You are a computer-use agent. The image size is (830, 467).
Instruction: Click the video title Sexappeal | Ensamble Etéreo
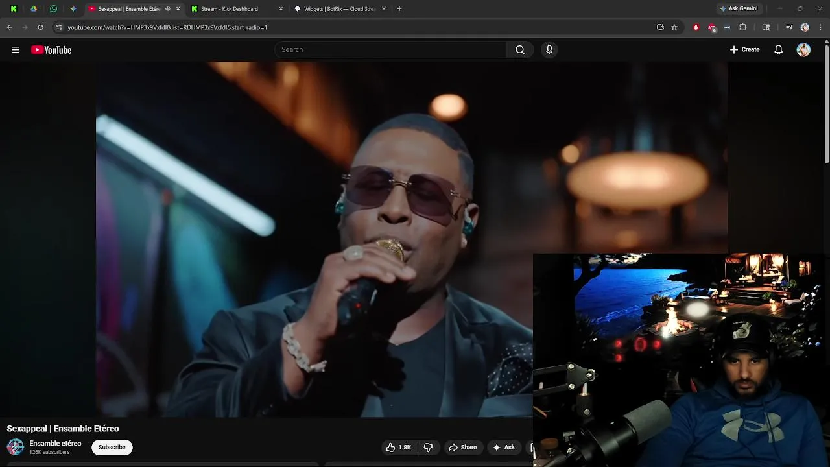pos(63,429)
